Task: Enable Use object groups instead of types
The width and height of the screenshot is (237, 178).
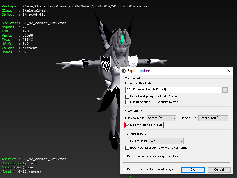Action: tap(127, 97)
